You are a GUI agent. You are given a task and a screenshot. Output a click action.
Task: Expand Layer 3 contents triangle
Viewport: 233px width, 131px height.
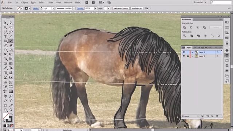(192, 52)
